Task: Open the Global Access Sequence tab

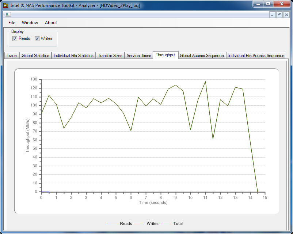Action: tap(202, 56)
